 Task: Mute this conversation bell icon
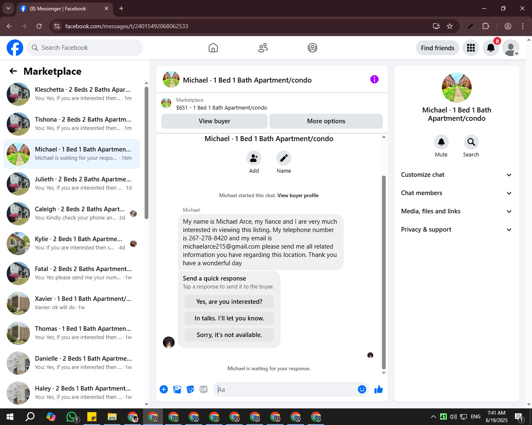click(x=441, y=142)
